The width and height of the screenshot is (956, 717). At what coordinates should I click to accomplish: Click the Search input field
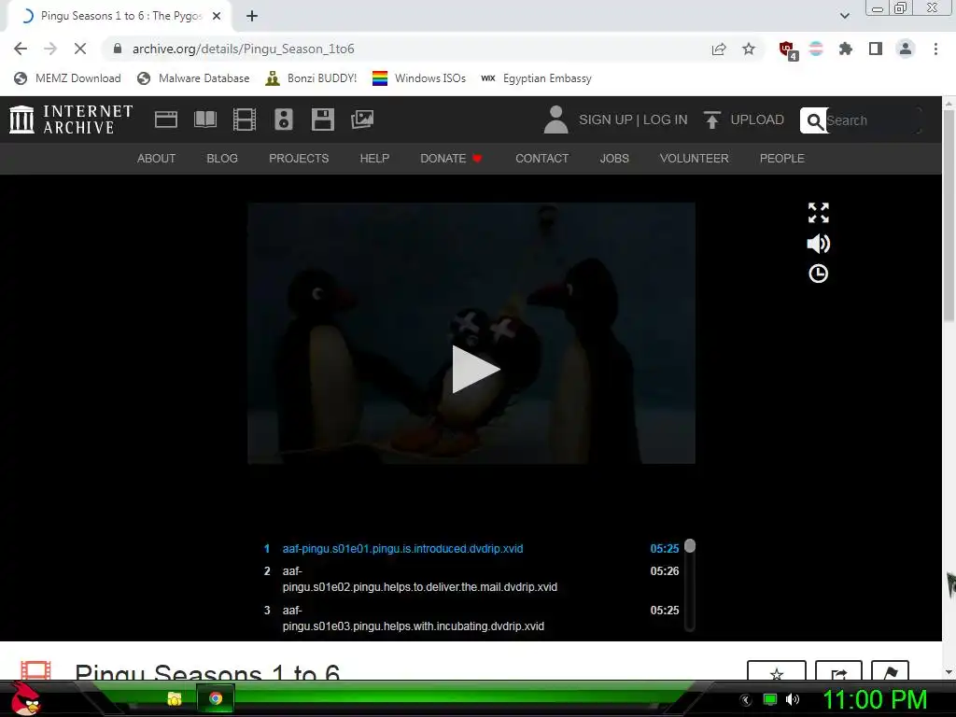[872, 120]
